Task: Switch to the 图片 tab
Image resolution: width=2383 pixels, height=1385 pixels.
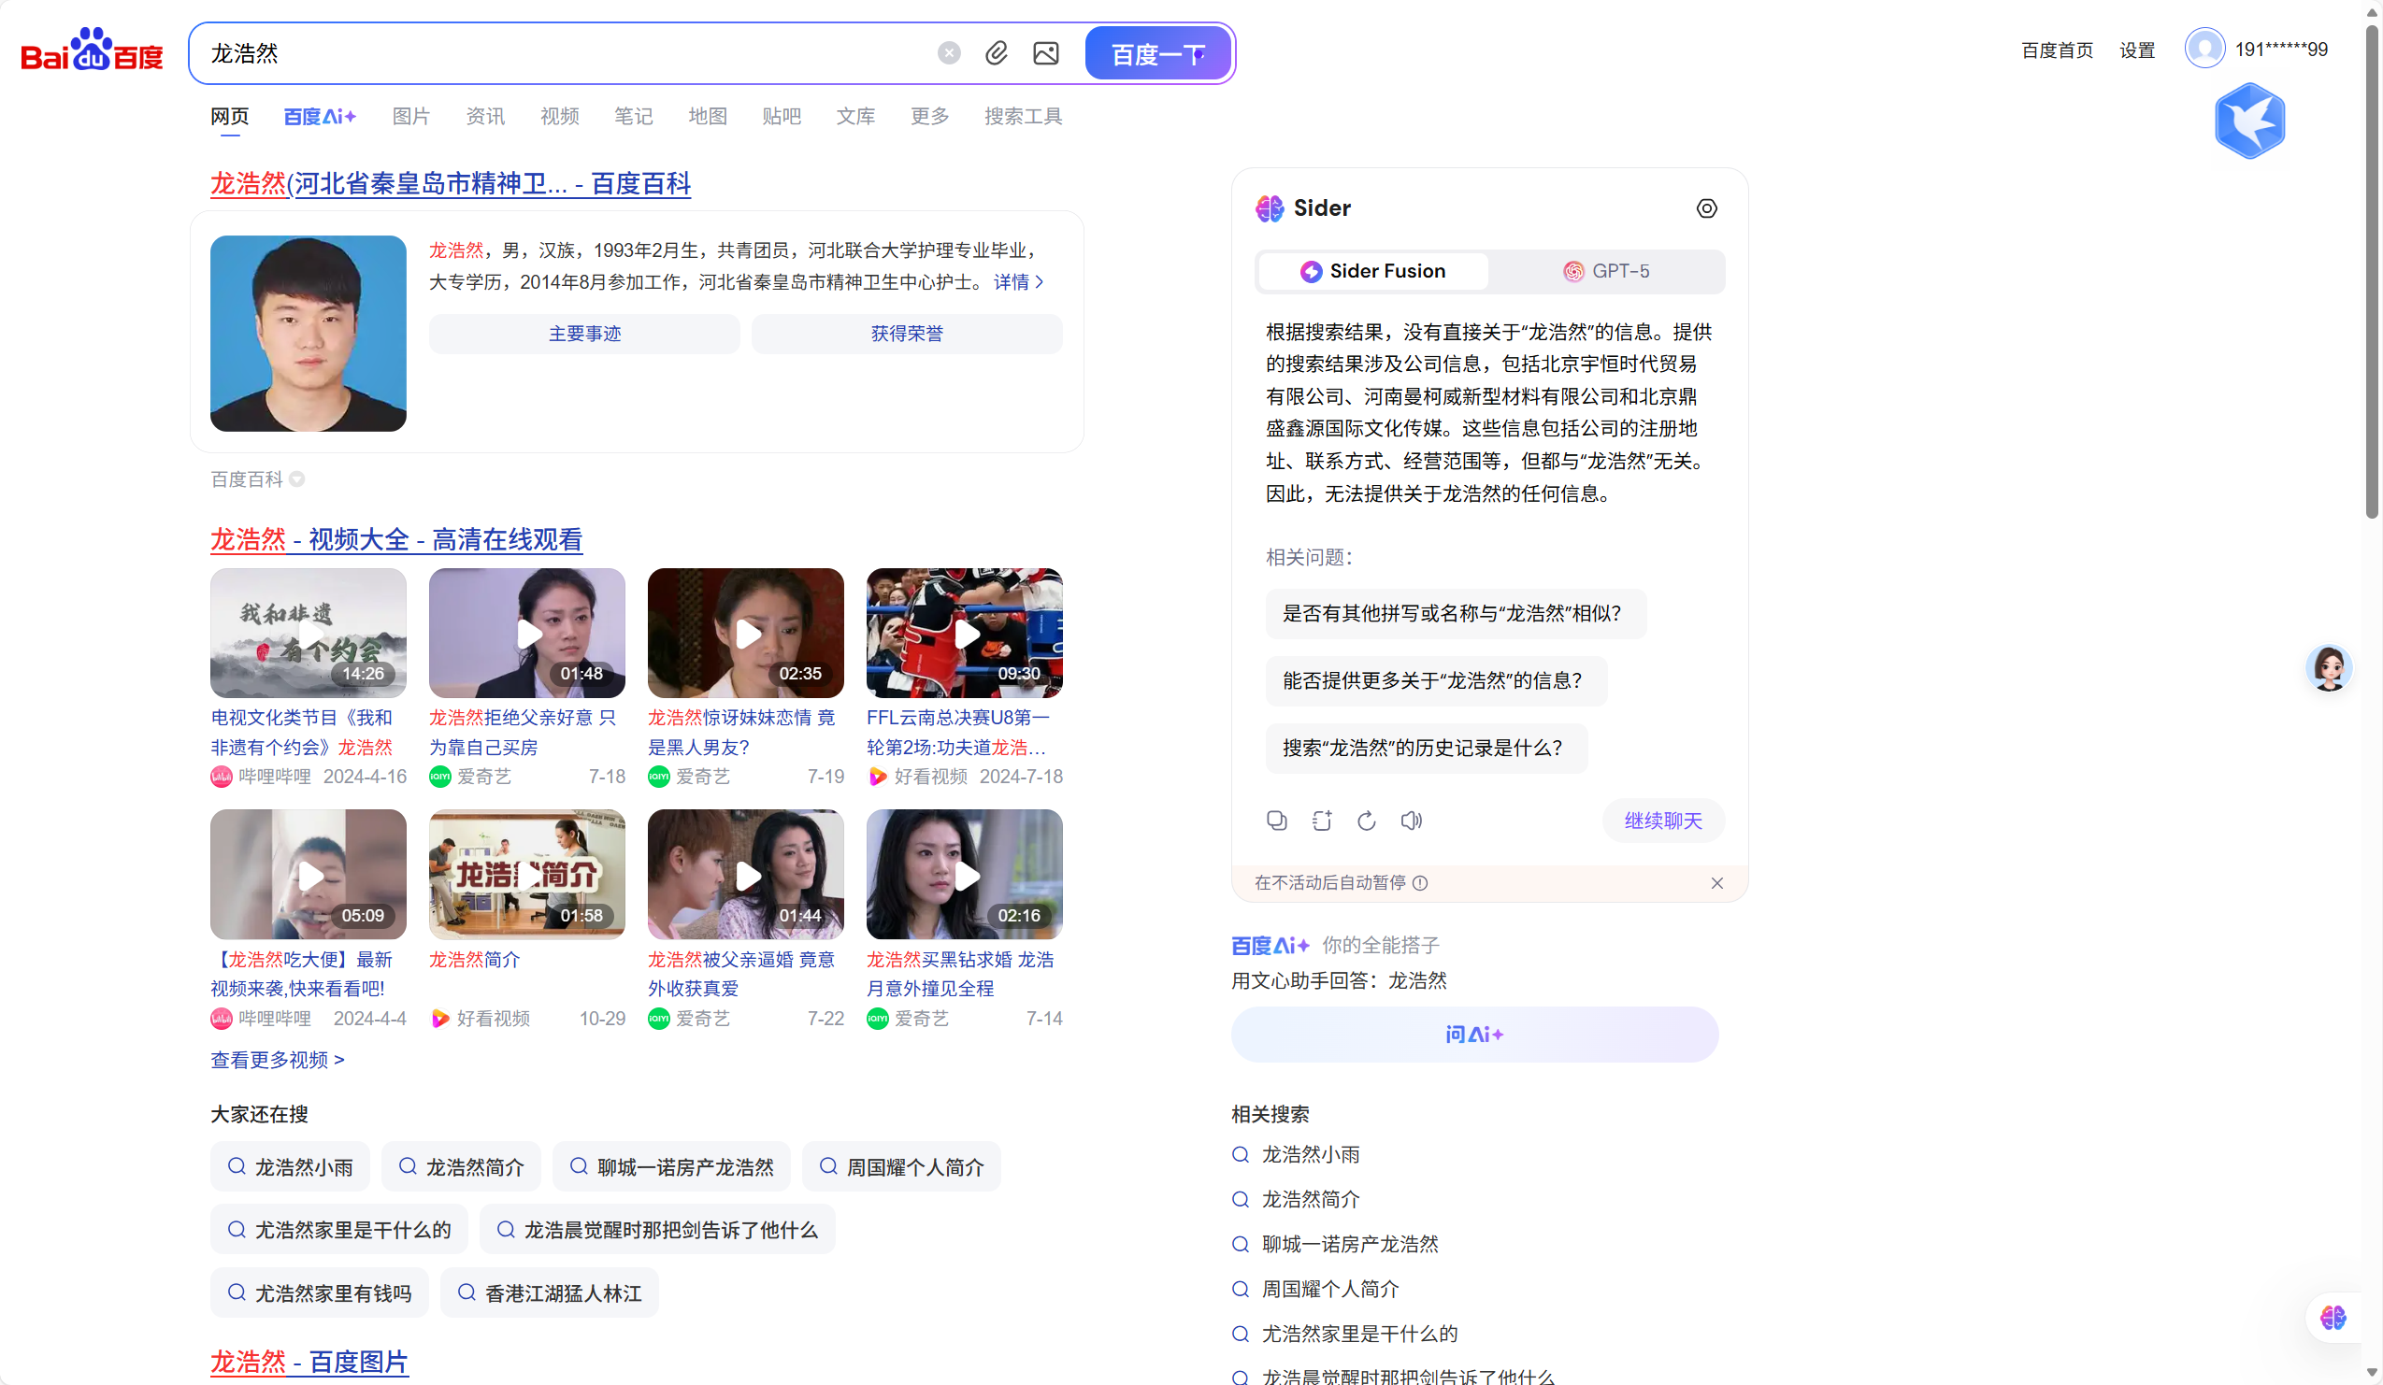Action: [x=410, y=116]
